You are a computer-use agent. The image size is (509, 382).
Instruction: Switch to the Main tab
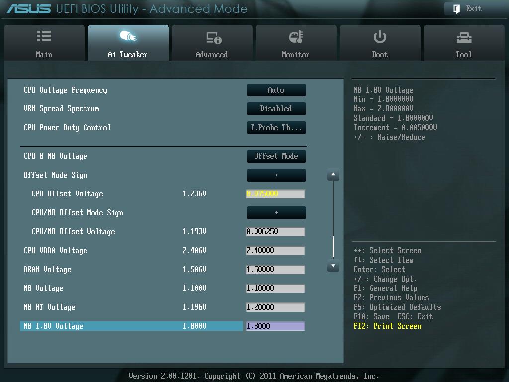[x=44, y=43]
